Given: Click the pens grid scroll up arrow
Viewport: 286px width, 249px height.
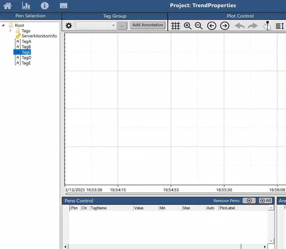Looking at the screenshot, I should (x=271, y=208).
